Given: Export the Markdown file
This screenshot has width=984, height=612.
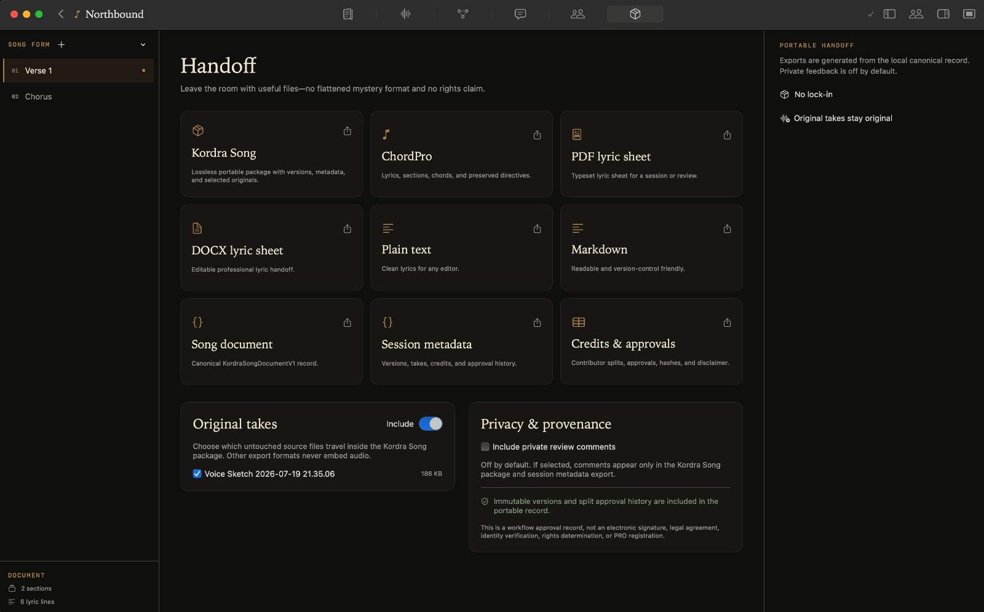Looking at the screenshot, I should (x=728, y=229).
